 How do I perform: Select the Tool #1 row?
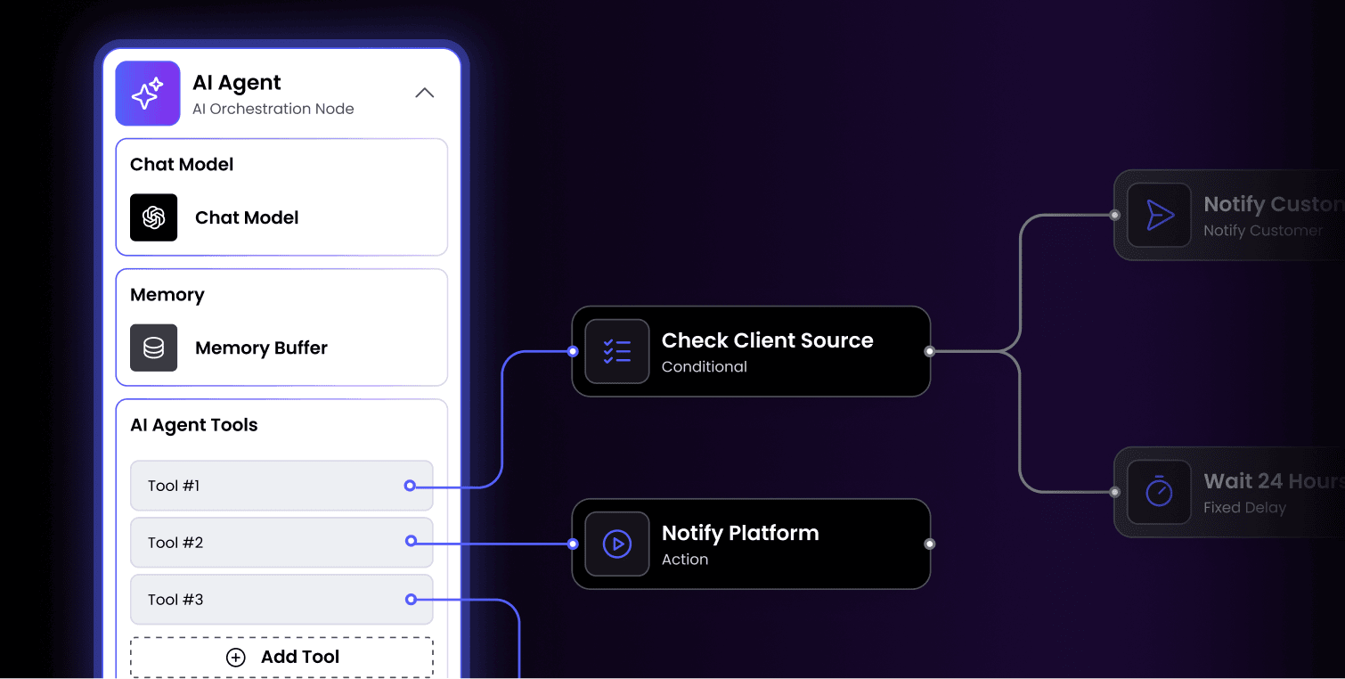pyautogui.click(x=281, y=486)
